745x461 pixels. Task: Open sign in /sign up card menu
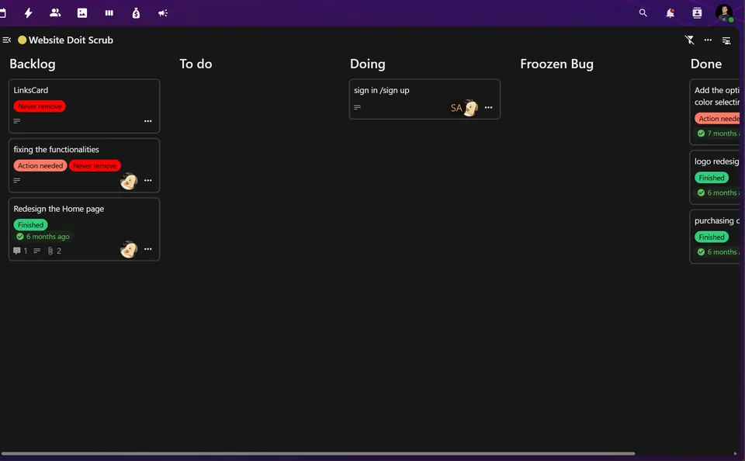(x=488, y=107)
